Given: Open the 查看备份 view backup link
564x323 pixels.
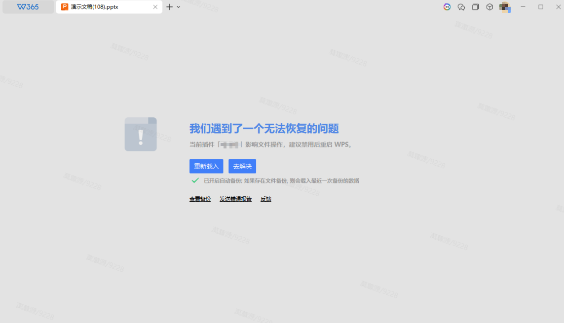Looking at the screenshot, I should pos(200,199).
